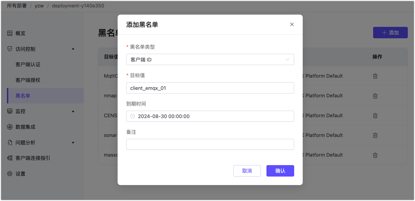Open the 黑名单类型 dropdown
Image resolution: width=415 pixels, height=201 pixels.
(210, 60)
